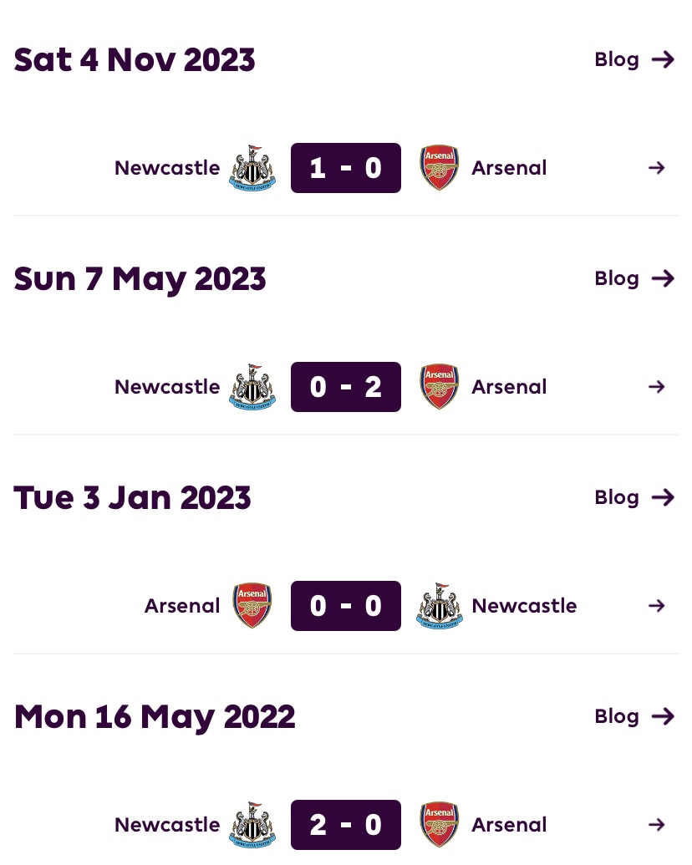Open the Blog link for Sun 7 May 2023

coord(633,278)
